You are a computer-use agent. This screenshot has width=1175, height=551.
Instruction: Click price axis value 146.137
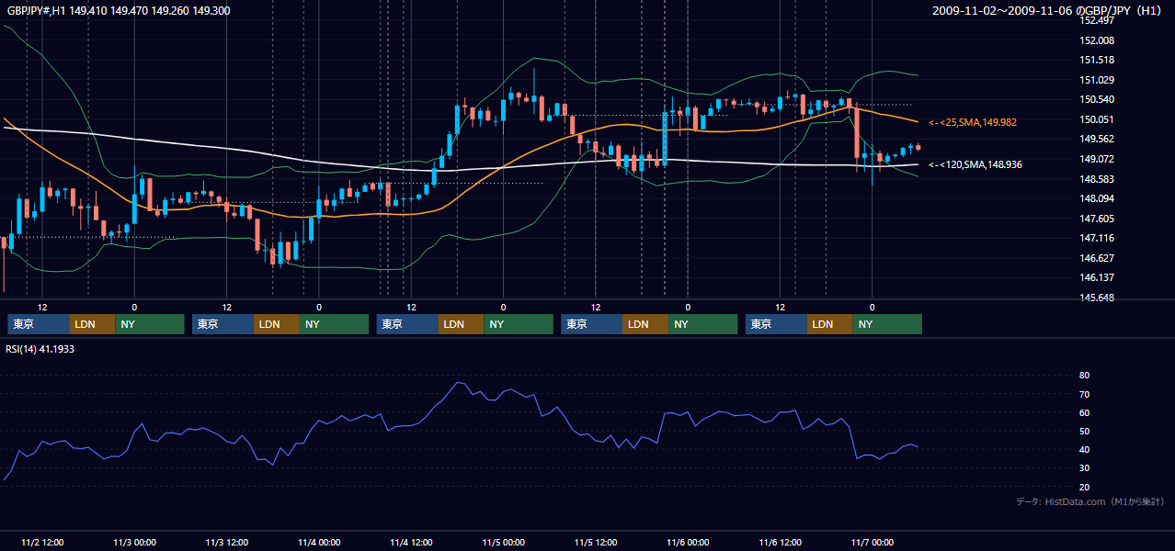[x=1097, y=277]
